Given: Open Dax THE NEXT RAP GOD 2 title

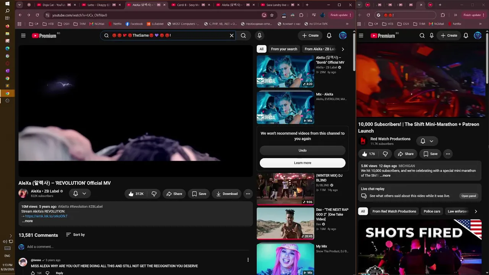Looking at the screenshot, I should click(332, 214).
